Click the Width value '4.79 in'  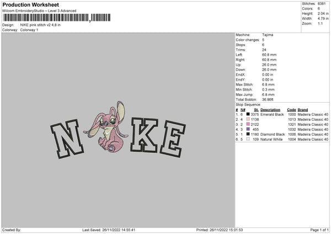click(323, 19)
